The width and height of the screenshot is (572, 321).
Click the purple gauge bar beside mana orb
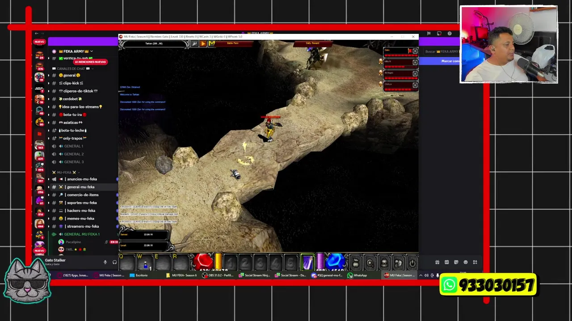pyautogui.click(x=320, y=262)
